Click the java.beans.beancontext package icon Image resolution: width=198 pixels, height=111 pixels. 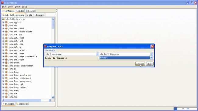(x=6, y=66)
